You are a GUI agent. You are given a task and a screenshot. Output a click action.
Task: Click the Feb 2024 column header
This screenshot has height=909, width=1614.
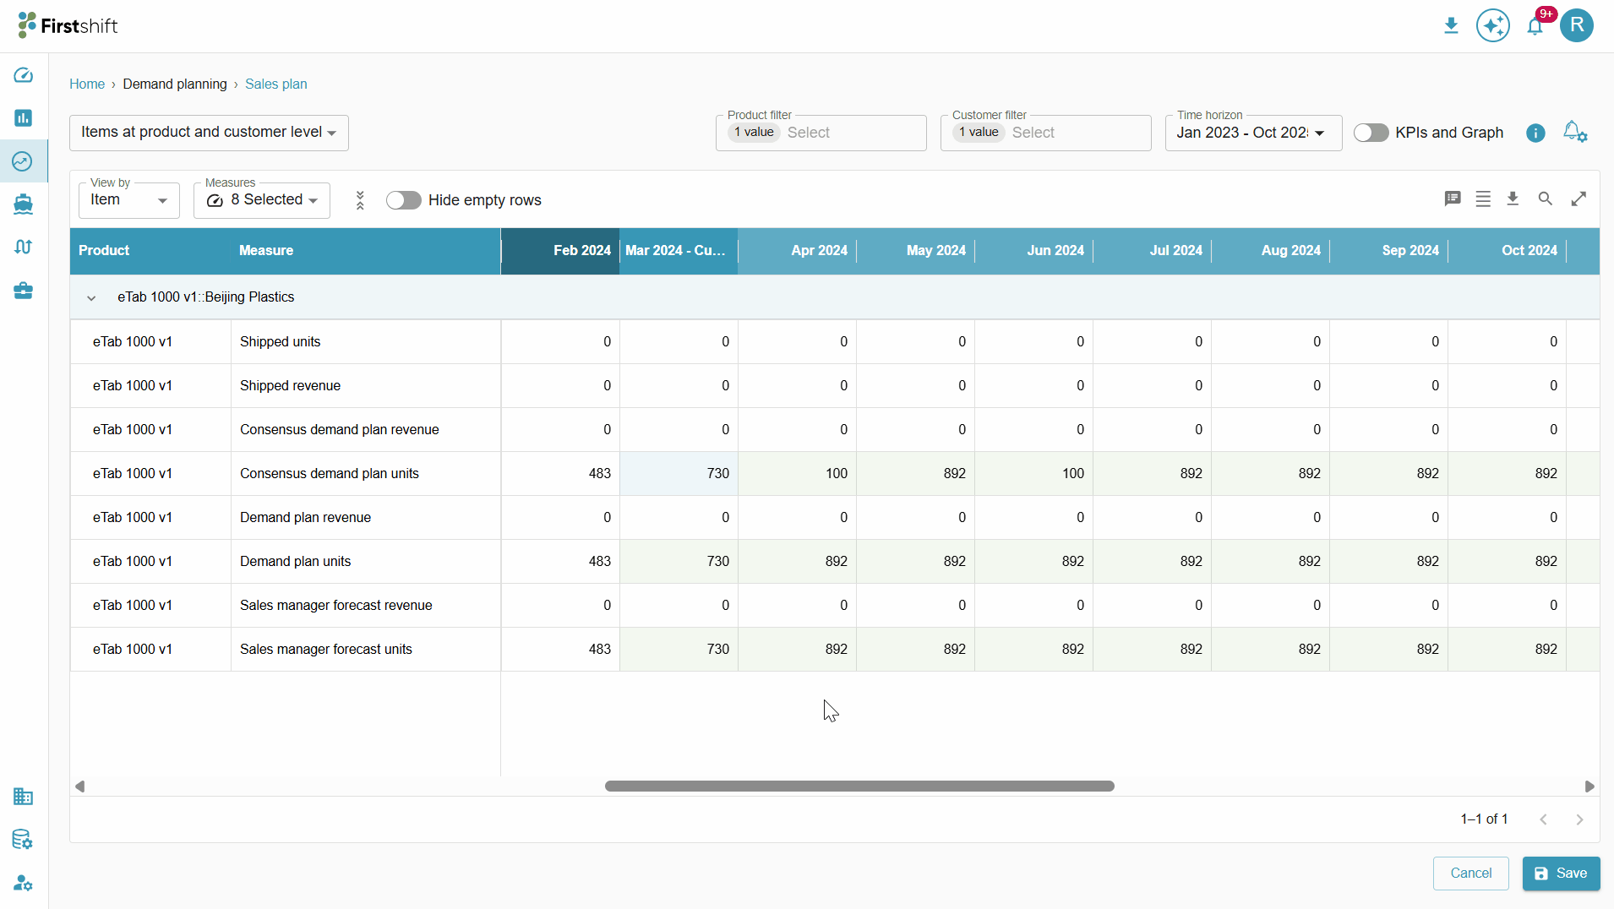pyautogui.click(x=560, y=251)
